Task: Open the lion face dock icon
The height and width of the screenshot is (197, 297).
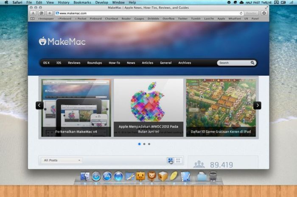Action: click(x=152, y=176)
